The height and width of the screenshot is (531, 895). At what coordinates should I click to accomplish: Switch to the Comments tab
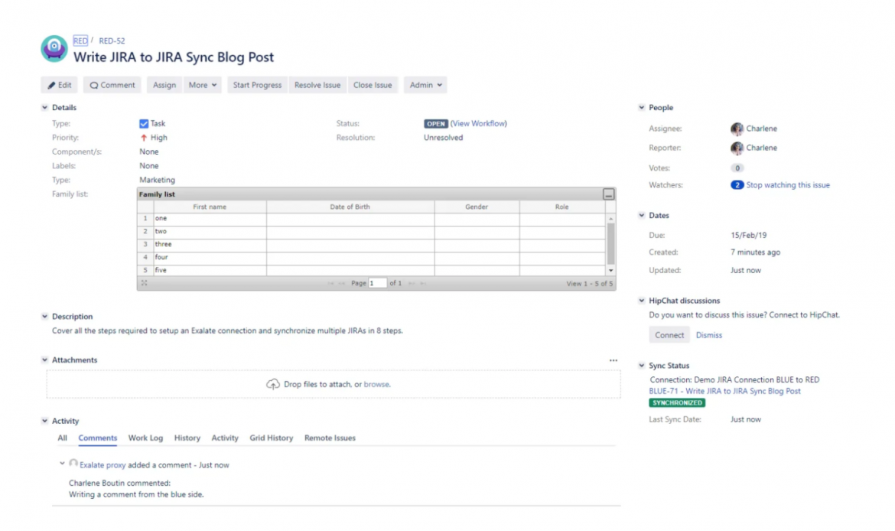click(98, 438)
